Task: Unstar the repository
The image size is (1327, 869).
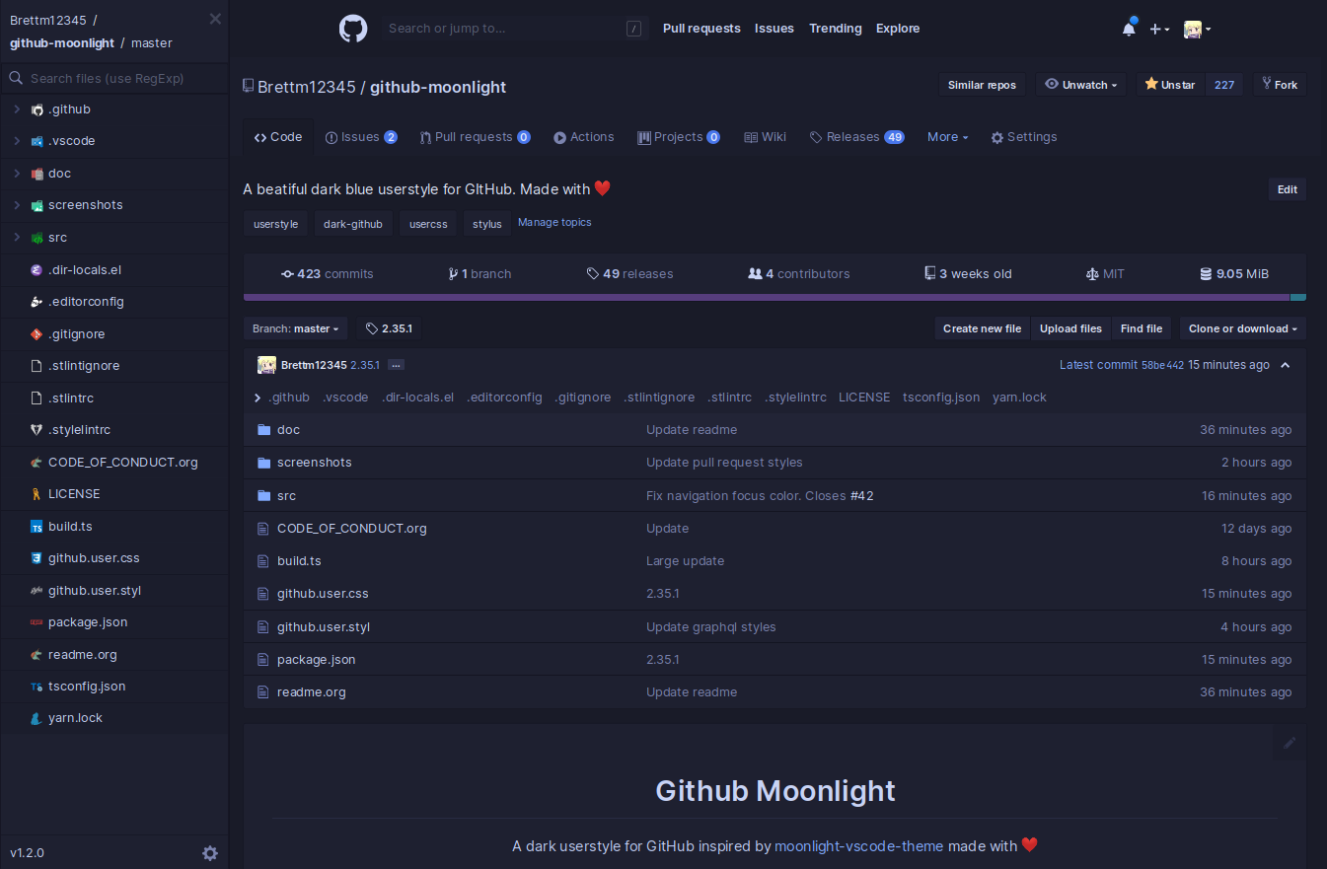Action: click(1170, 85)
